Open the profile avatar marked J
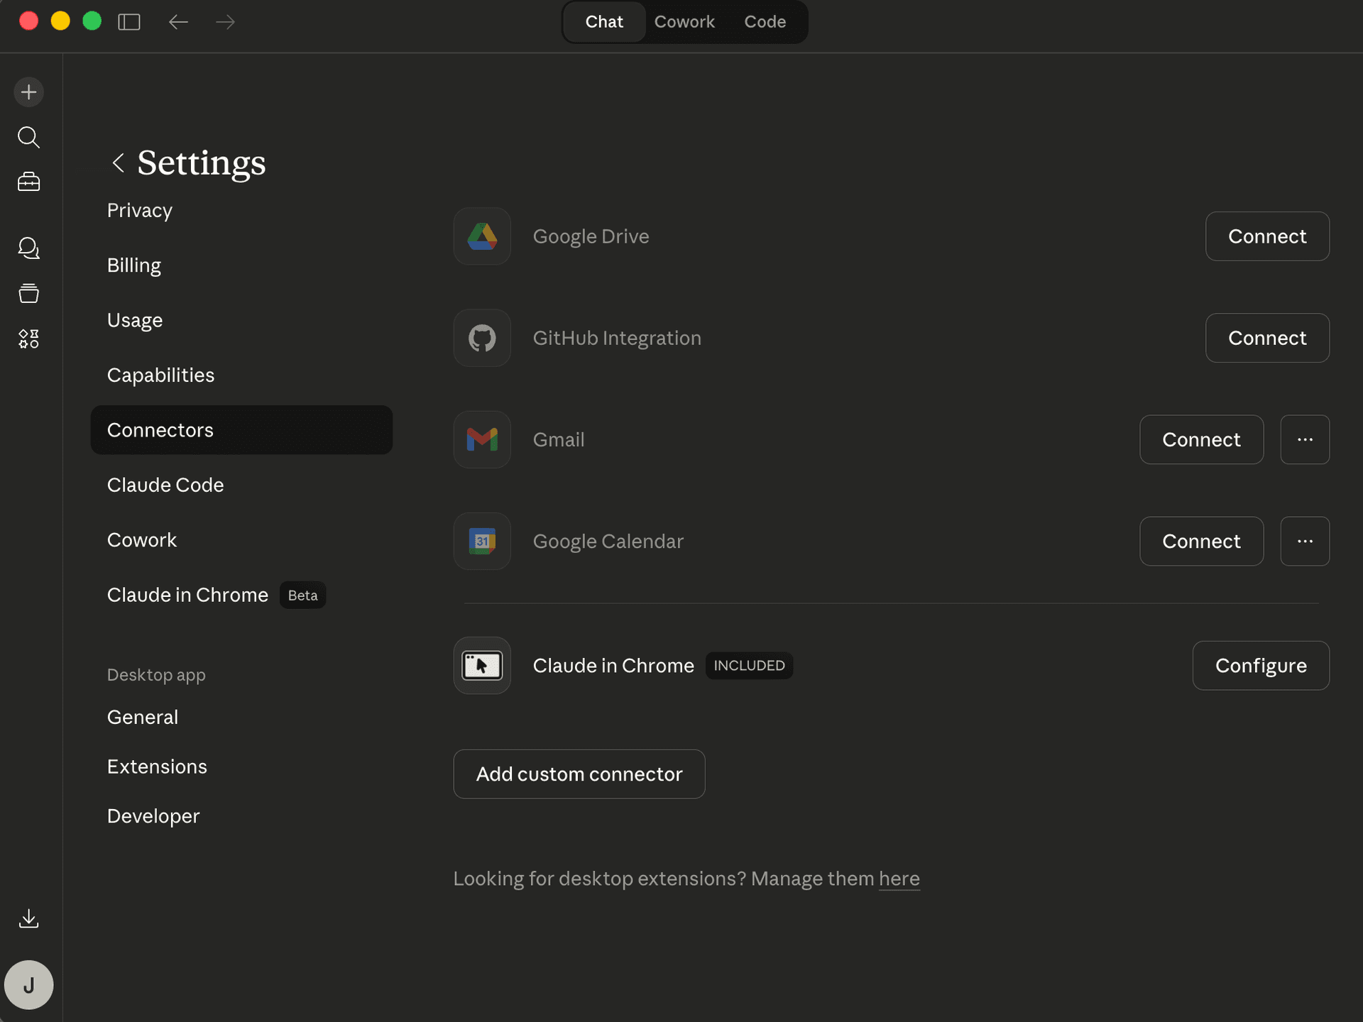Screen dimensions: 1363x1022 coord(28,985)
